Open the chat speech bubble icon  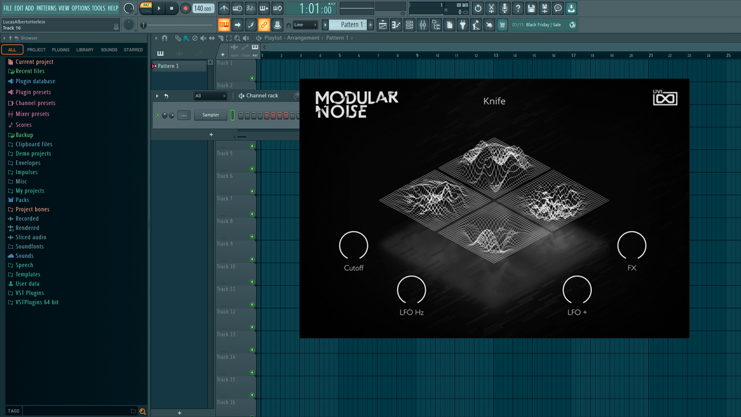click(x=558, y=8)
